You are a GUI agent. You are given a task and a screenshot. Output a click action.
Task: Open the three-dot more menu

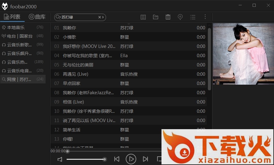[205, 17]
